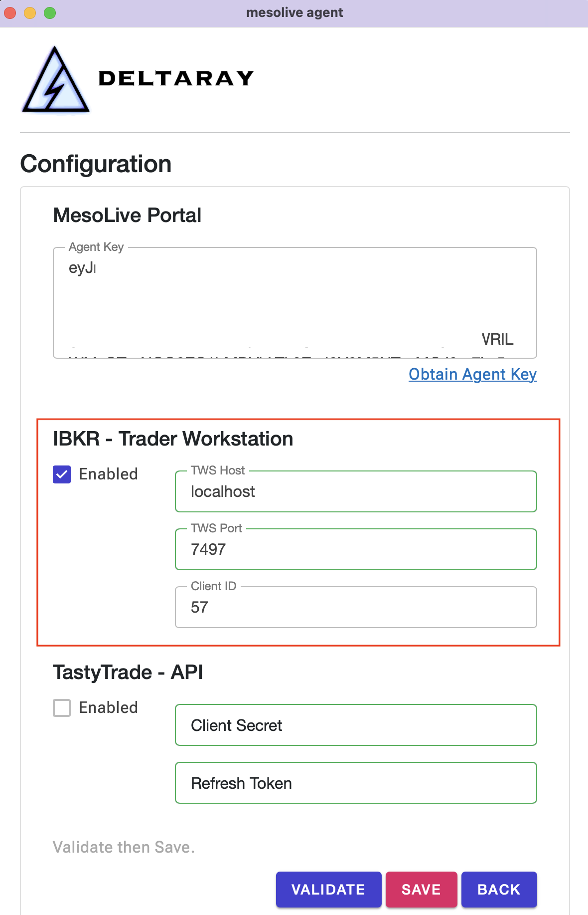Focus the Client Secret field
The height and width of the screenshot is (915, 588).
[355, 725]
